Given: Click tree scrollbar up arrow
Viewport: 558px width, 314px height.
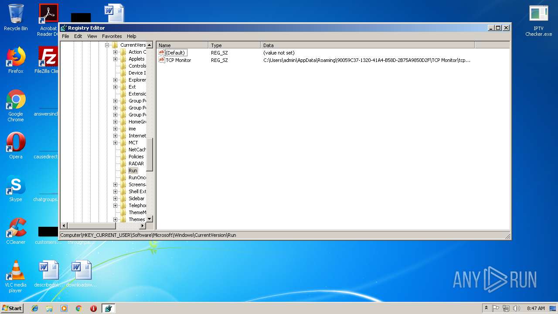Looking at the screenshot, I should [150, 45].
